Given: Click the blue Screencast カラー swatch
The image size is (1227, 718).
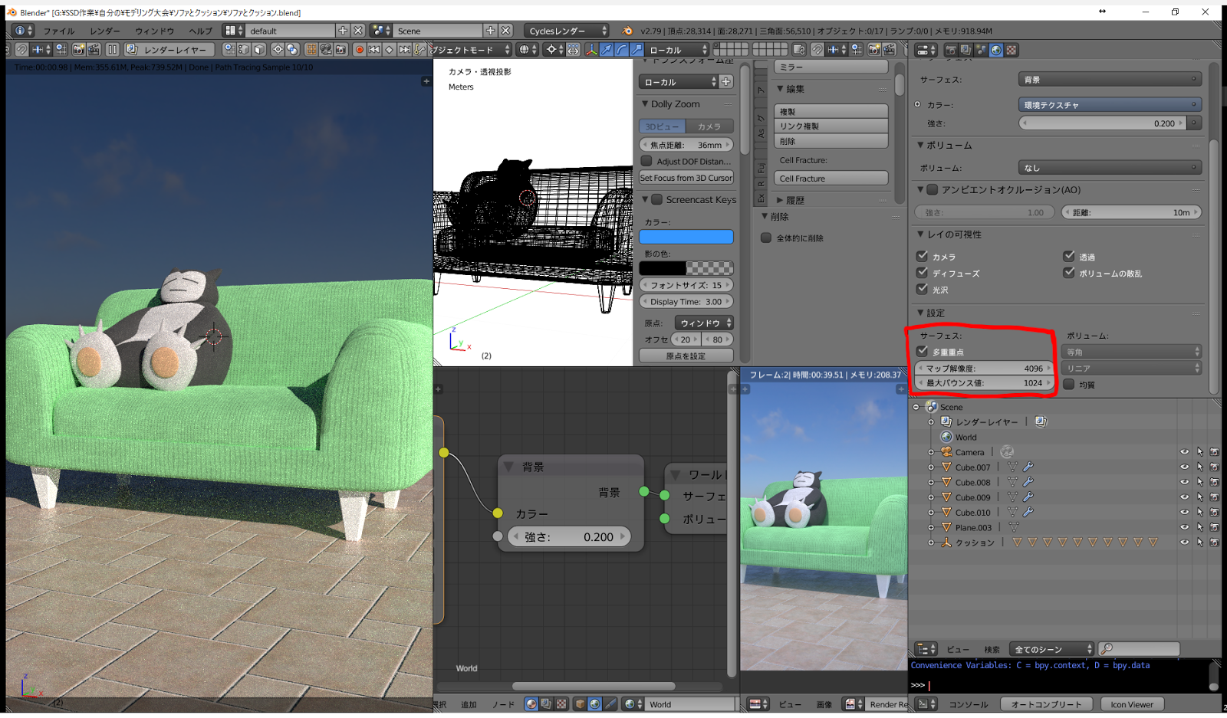Looking at the screenshot, I should (x=686, y=237).
